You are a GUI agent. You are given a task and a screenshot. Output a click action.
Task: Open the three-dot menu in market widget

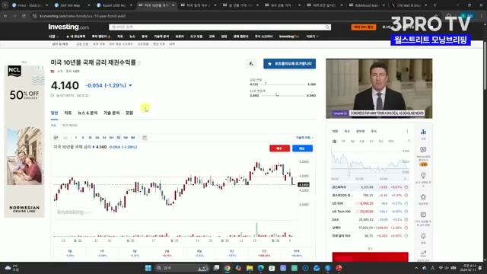(407, 132)
